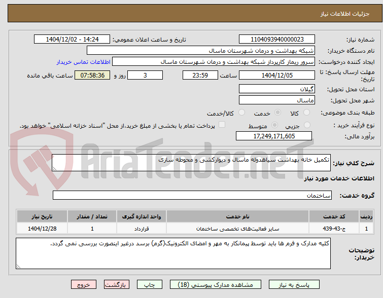383x298 pixels.
Task: Select the متوسط purchase type radio
Action: (274, 125)
